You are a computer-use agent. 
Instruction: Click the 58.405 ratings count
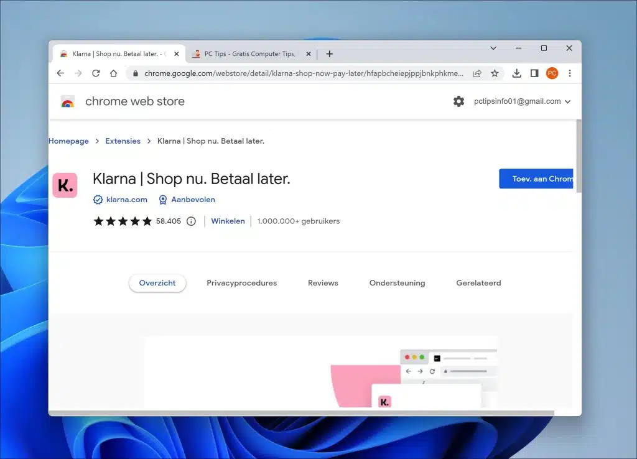pos(168,221)
